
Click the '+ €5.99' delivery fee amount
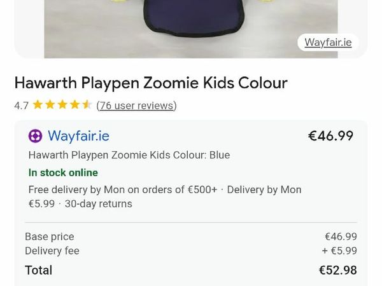click(339, 251)
